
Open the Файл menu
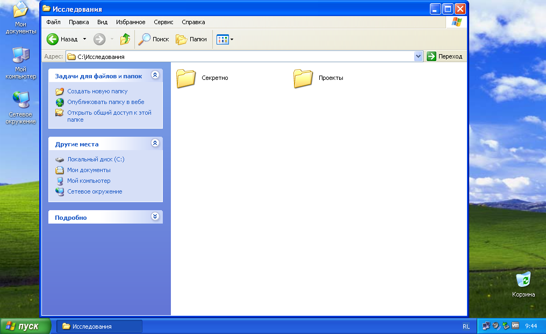[x=53, y=22]
